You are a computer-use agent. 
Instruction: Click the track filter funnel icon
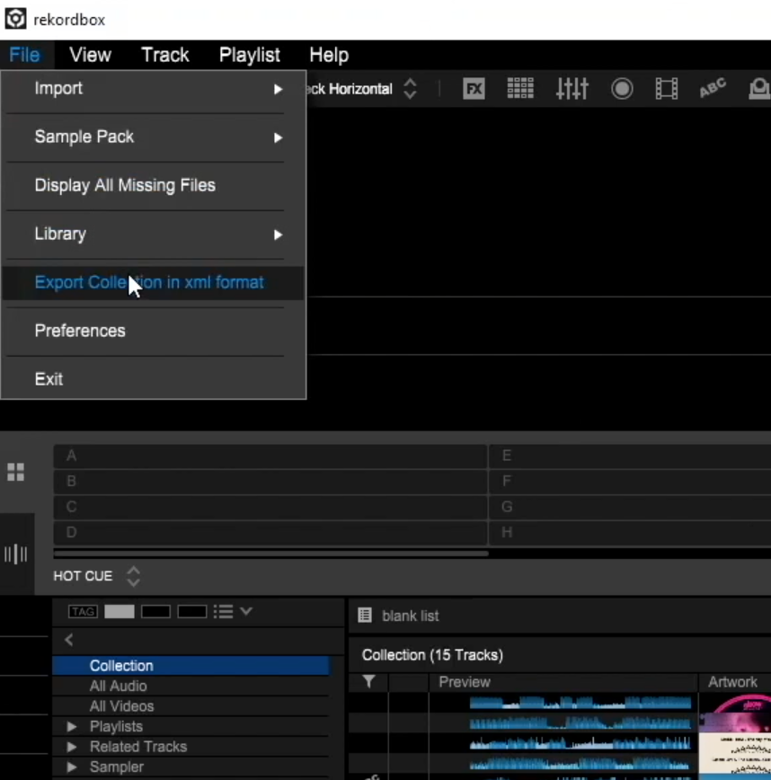(368, 681)
